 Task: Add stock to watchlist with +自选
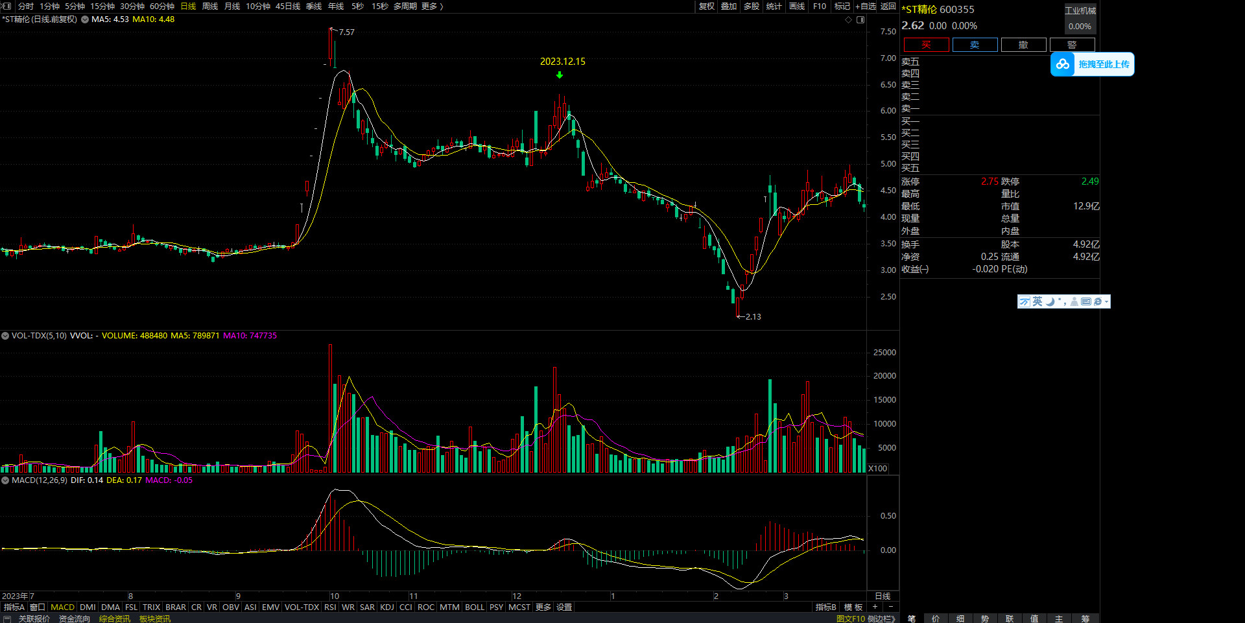pyautogui.click(x=866, y=6)
